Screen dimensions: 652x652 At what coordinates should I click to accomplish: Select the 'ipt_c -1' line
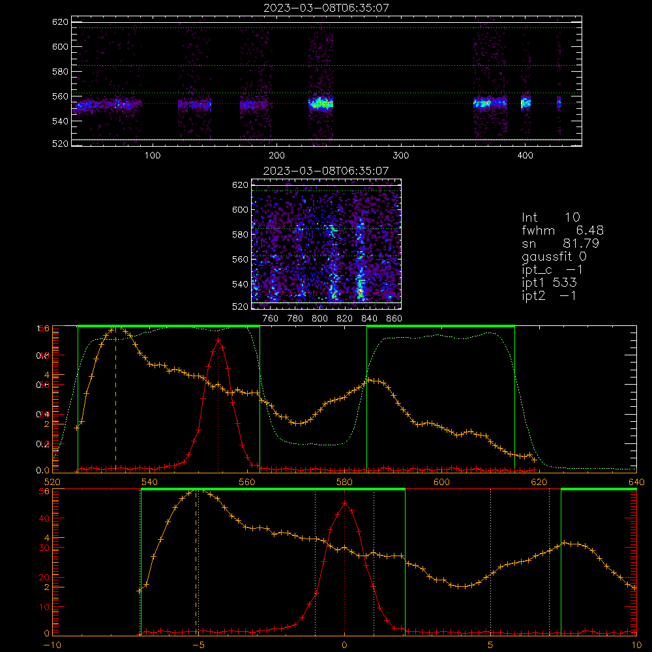point(552,270)
